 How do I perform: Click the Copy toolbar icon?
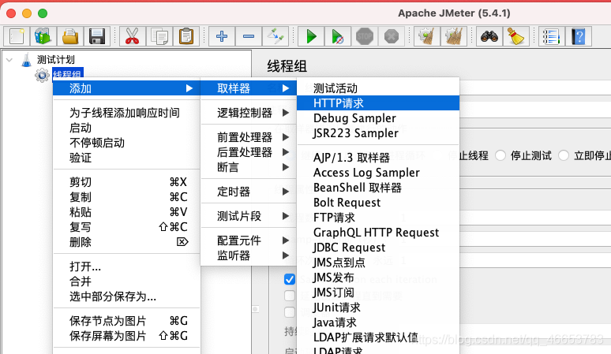(159, 36)
